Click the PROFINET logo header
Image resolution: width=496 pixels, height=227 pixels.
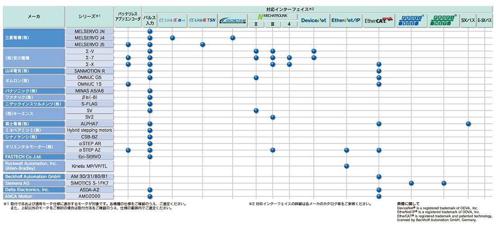[x=444, y=20]
